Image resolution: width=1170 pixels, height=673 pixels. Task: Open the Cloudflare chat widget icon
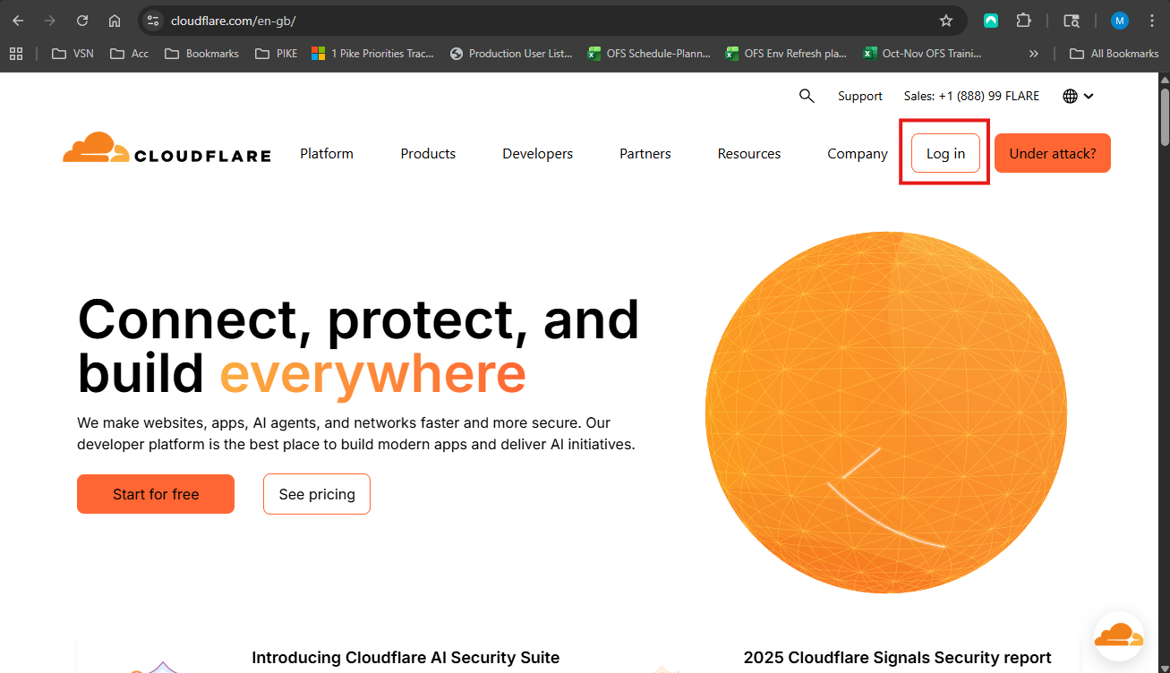pyautogui.click(x=1119, y=636)
